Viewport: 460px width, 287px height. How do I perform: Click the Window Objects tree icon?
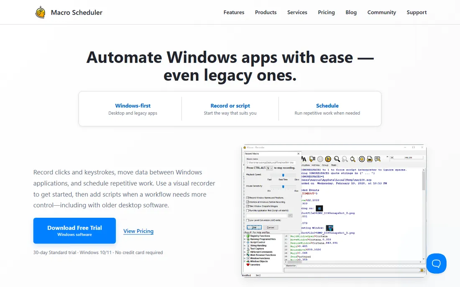pos(248,262)
